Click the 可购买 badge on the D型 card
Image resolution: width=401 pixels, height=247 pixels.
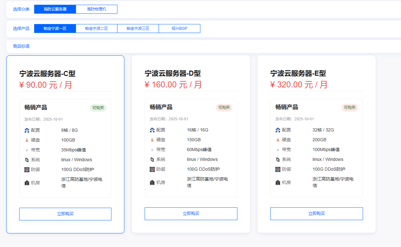pyautogui.click(x=224, y=107)
